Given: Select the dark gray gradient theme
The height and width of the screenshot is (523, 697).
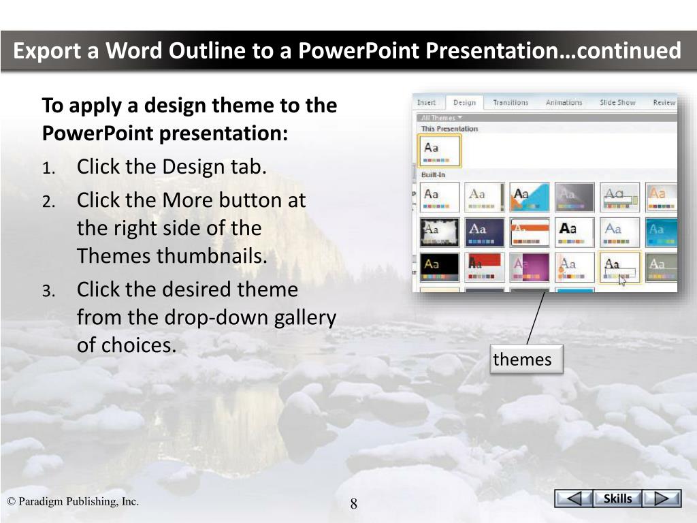Looking at the screenshot, I should 574,197.
